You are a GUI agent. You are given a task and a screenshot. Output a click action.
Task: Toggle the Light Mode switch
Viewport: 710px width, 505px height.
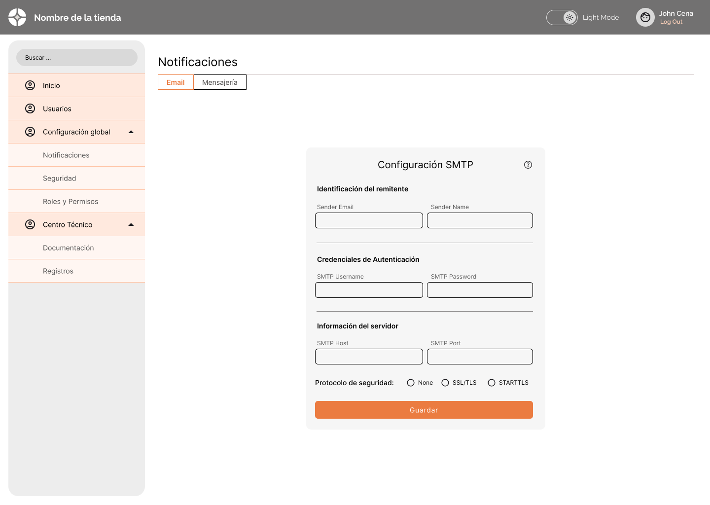click(x=562, y=17)
